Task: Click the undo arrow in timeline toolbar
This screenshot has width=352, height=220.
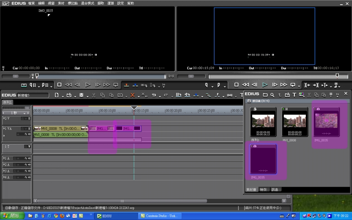Action: [x=154, y=95]
